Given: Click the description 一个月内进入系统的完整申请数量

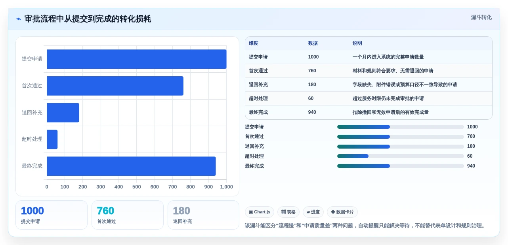Looking at the screenshot, I should pos(388,57).
